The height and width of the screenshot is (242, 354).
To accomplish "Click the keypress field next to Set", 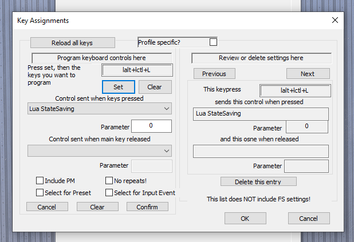I will [x=136, y=70].
